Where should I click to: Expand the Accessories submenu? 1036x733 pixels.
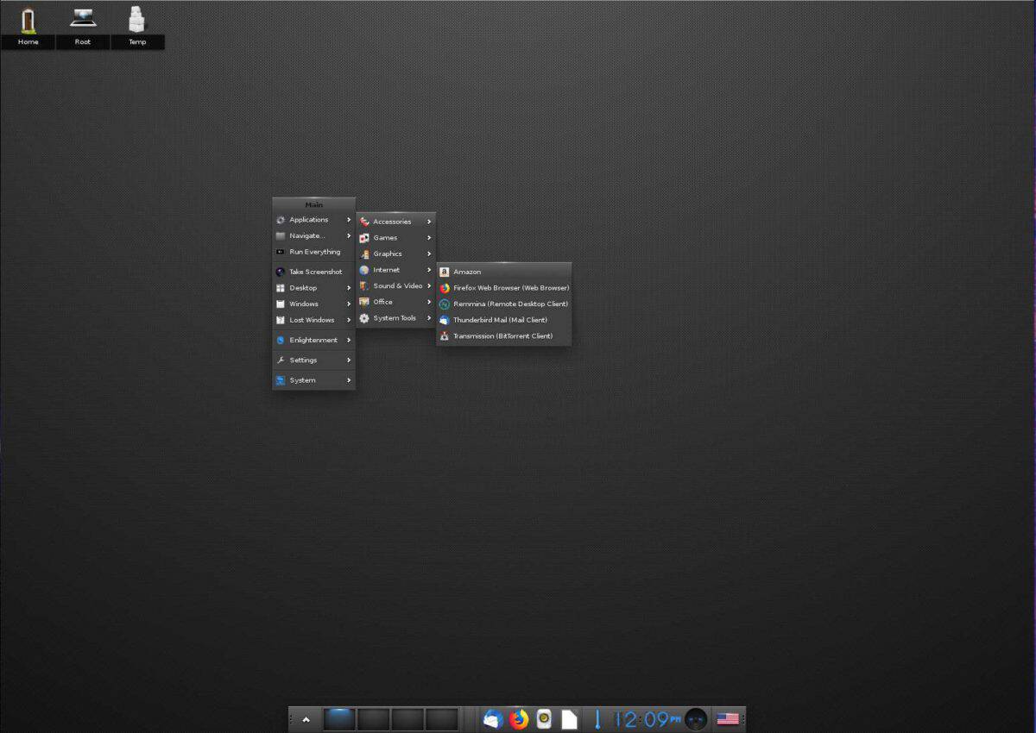coord(391,221)
